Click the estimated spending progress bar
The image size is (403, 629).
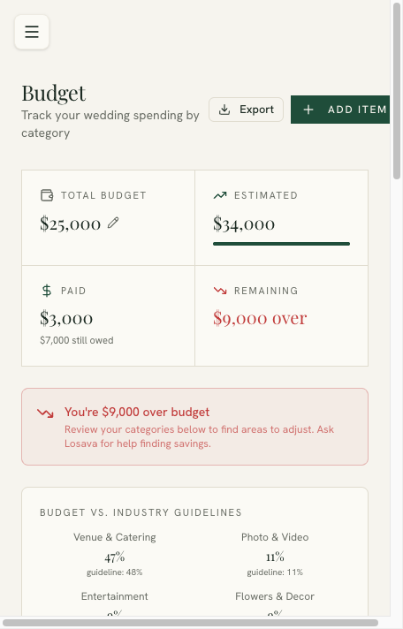coord(281,244)
